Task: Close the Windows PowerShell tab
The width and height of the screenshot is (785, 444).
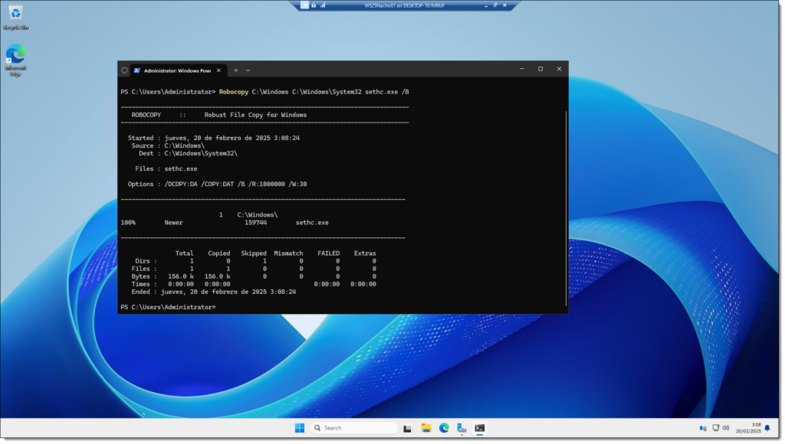Action: 218,70
